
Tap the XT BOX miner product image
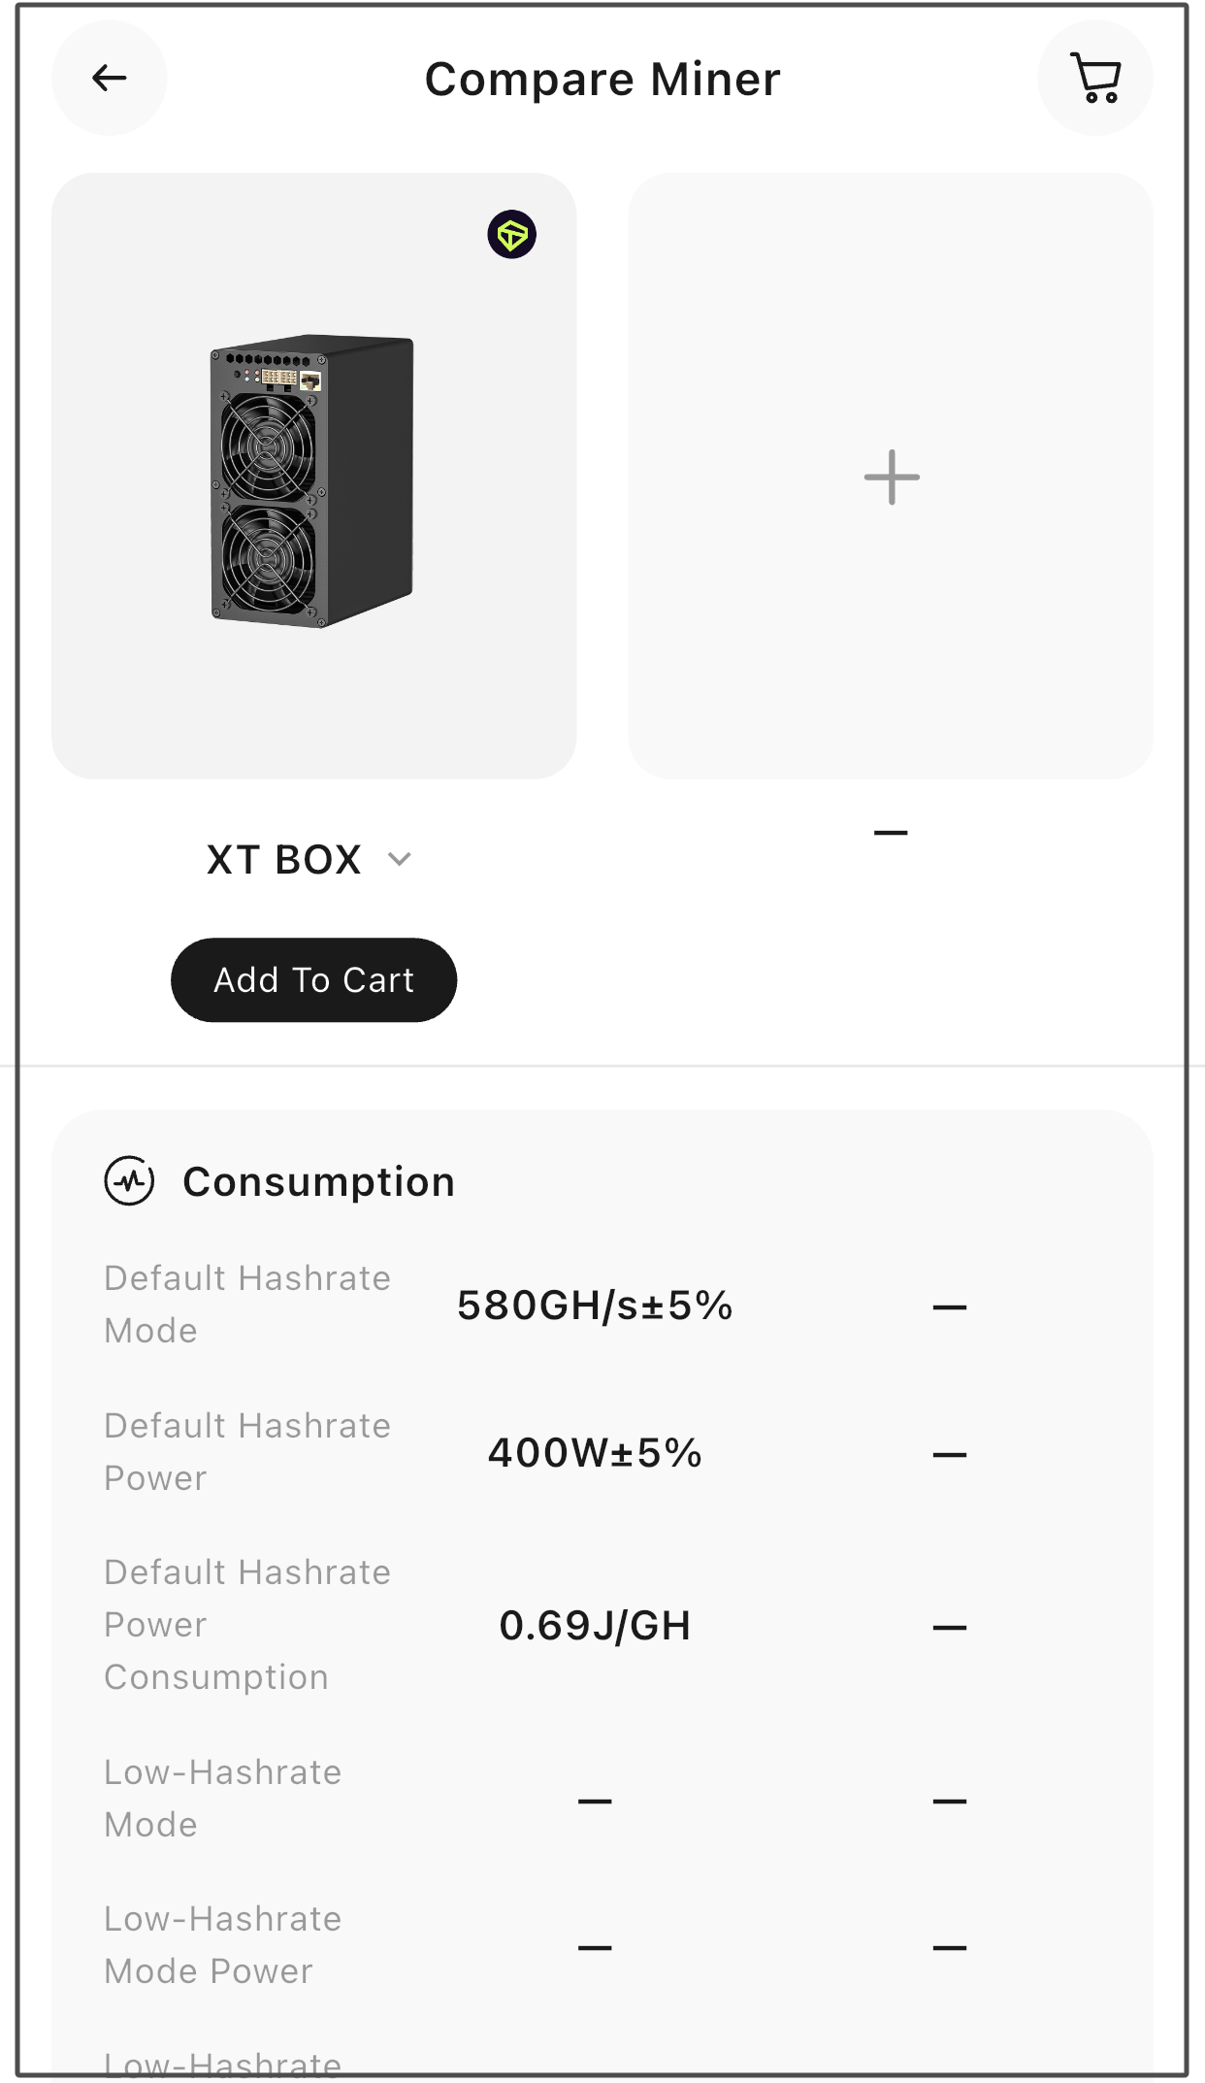[312, 480]
